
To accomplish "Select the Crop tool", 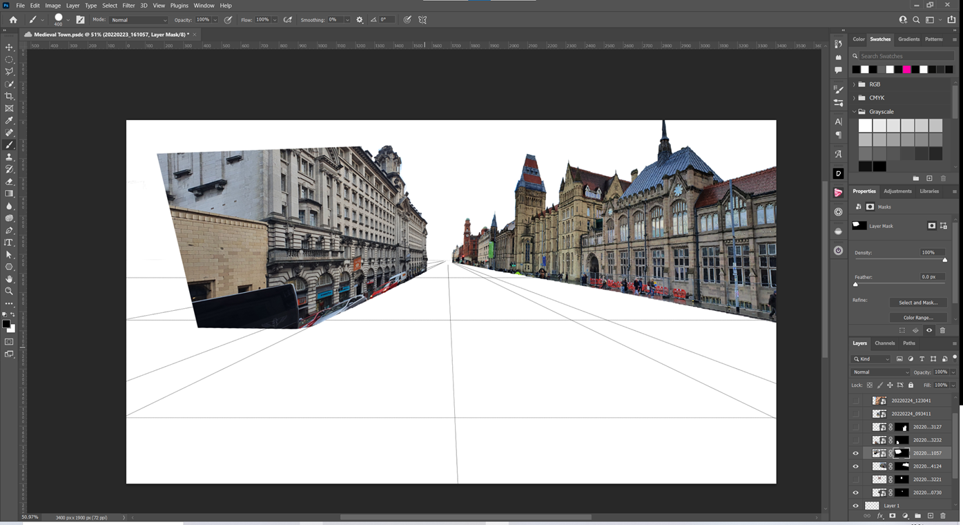I will tap(9, 96).
